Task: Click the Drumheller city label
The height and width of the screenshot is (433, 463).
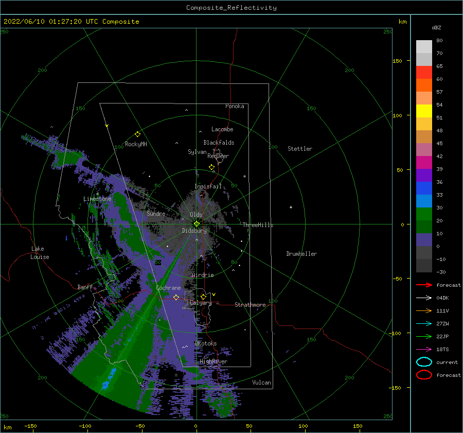Action: [x=301, y=254]
